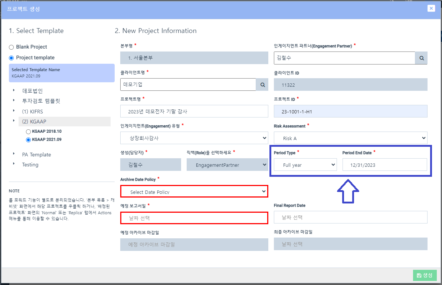Image resolution: width=442 pixels, height=285 pixels.
Task: Click the 생성 button to create project
Action: tap(425, 275)
